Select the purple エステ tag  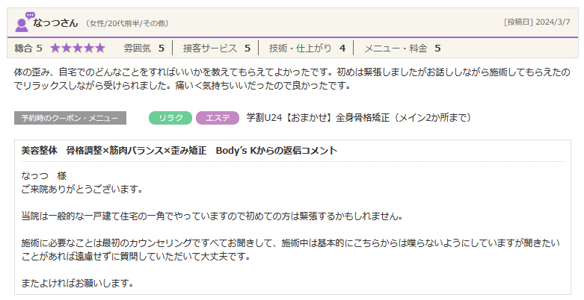click(x=217, y=118)
